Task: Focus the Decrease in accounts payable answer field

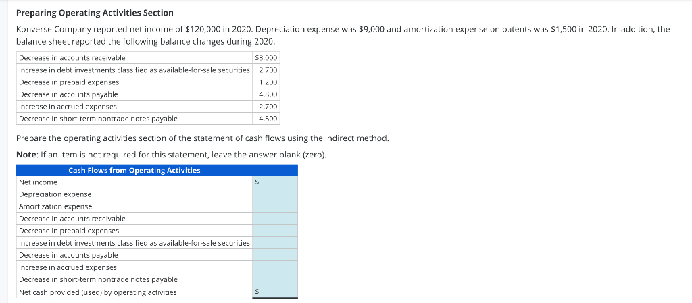Action: 275,255
